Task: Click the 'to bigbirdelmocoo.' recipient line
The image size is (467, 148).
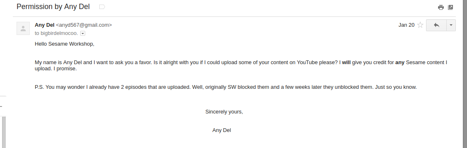Action: [x=56, y=33]
